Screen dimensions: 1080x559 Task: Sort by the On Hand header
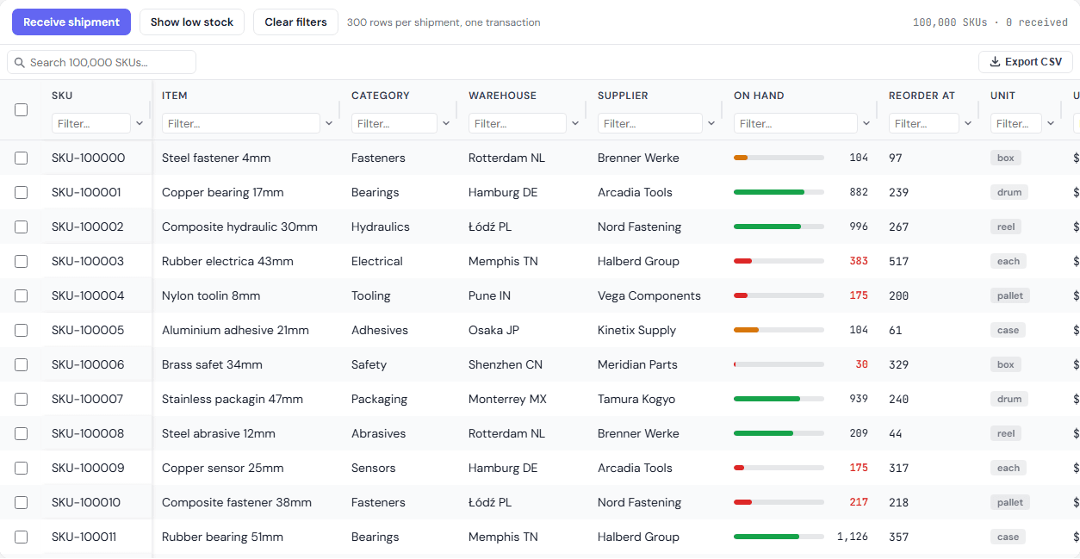point(759,96)
